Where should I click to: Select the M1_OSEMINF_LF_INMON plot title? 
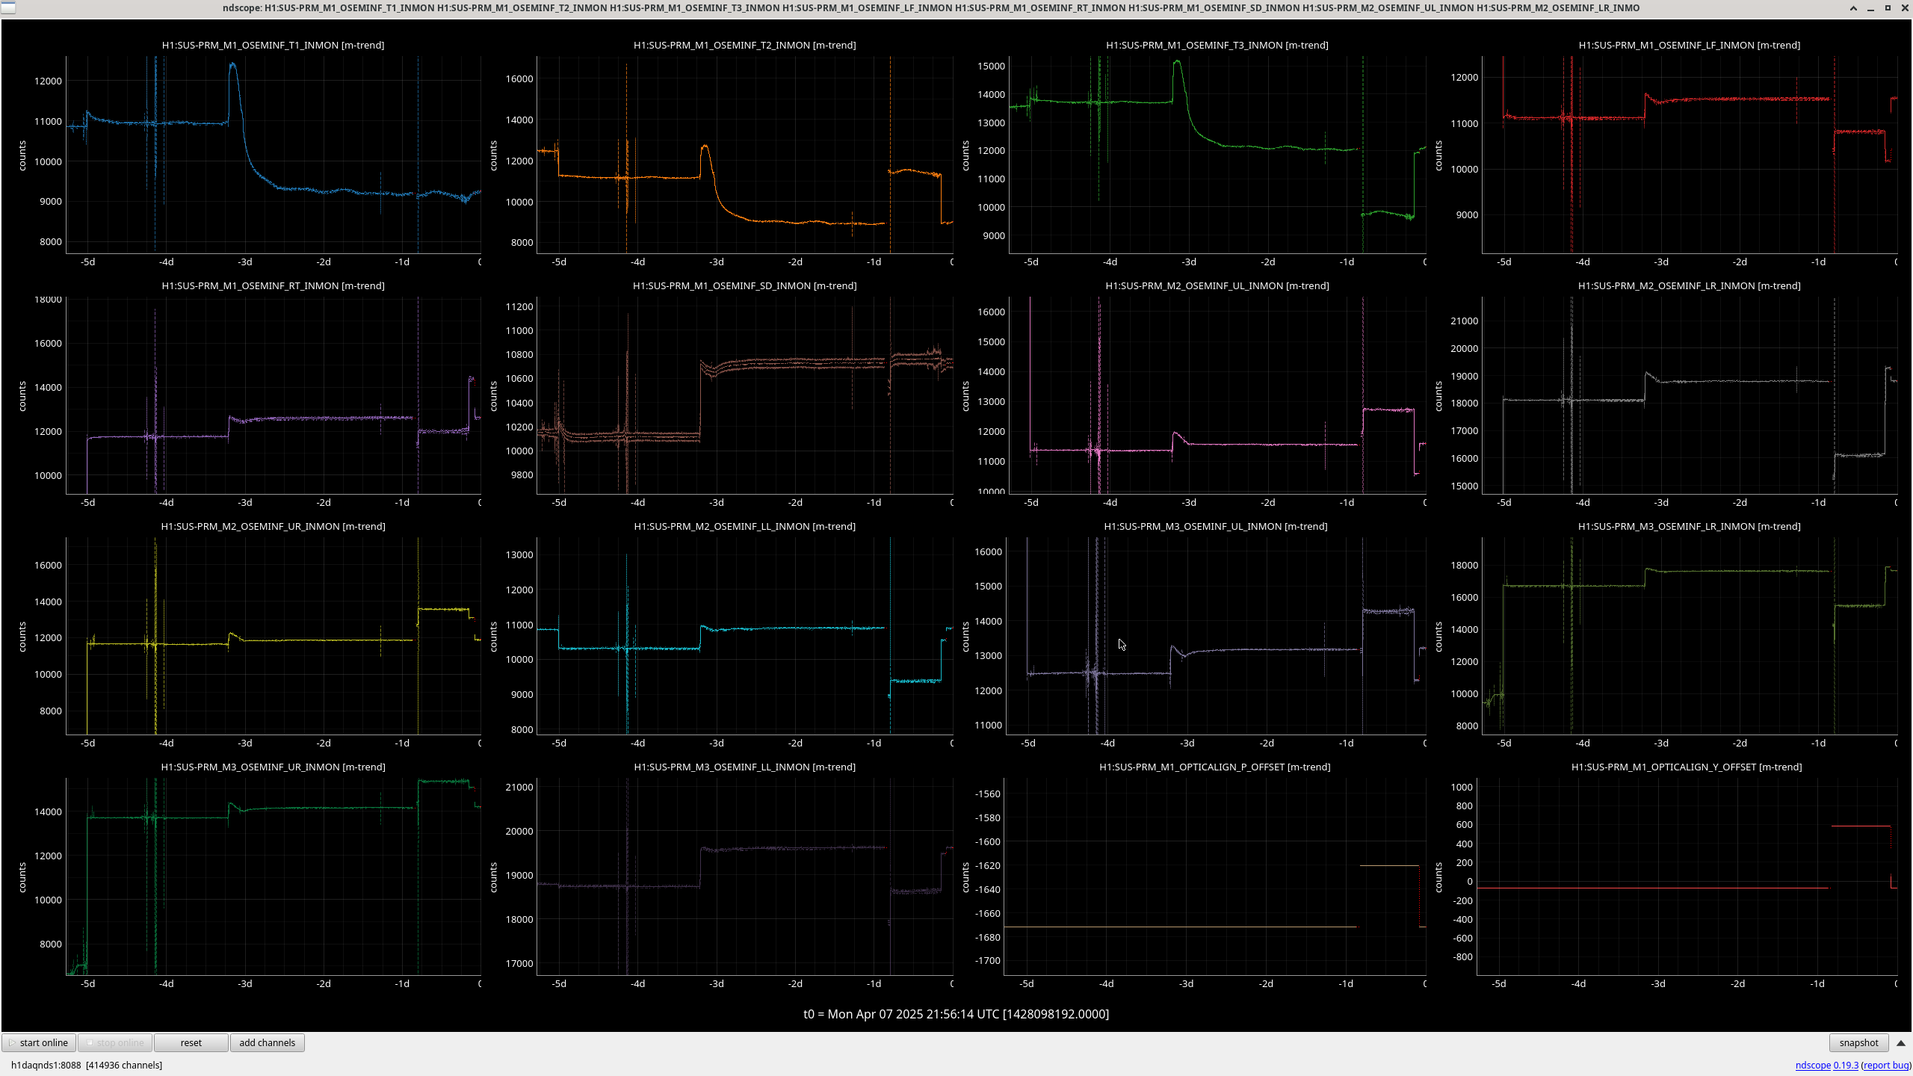pyautogui.click(x=1689, y=45)
